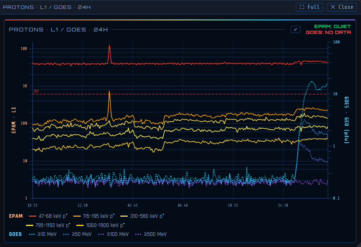Toggle the 115-195 keV p+ series legend

tap(94, 216)
